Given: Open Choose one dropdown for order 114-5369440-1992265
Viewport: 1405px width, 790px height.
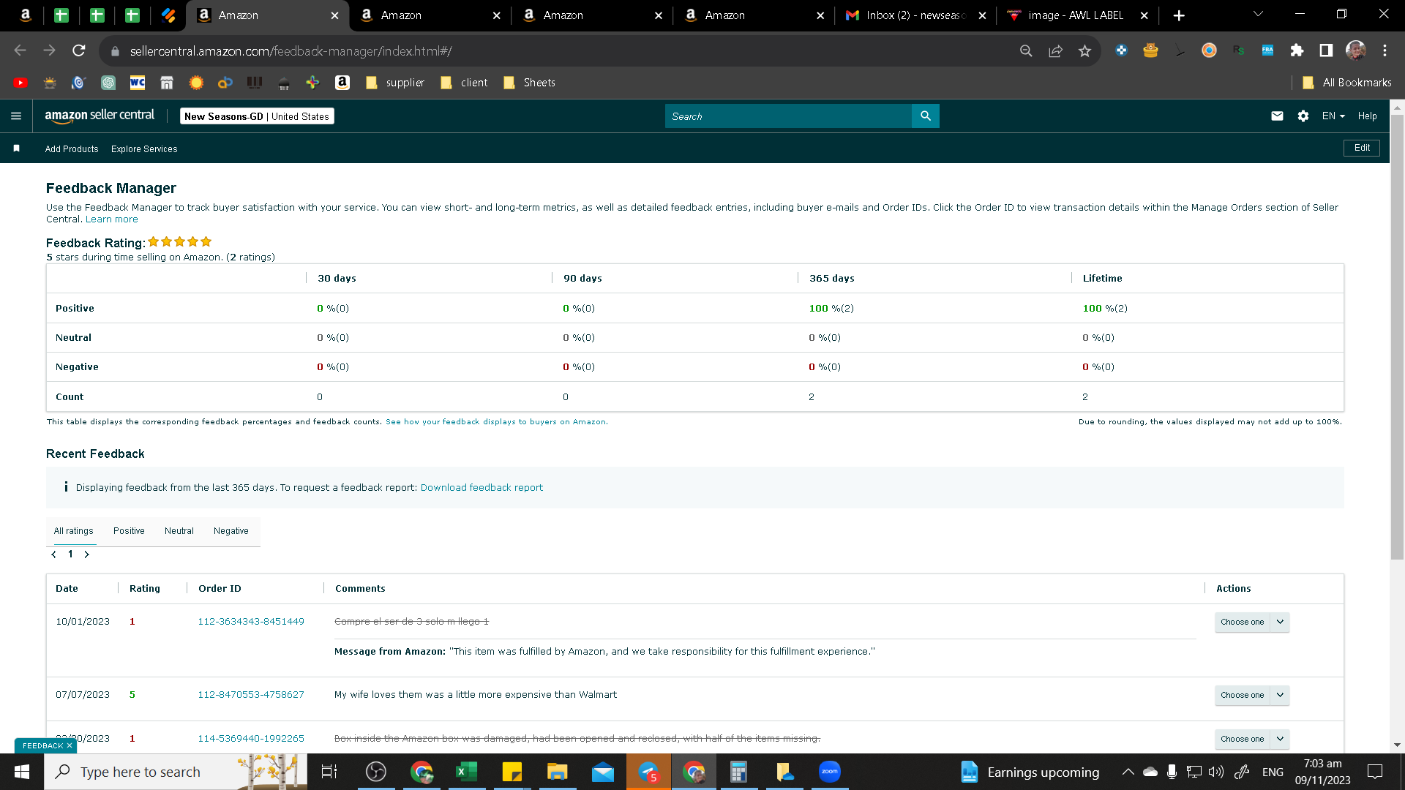Looking at the screenshot, I should click(x=1252, y=739).
